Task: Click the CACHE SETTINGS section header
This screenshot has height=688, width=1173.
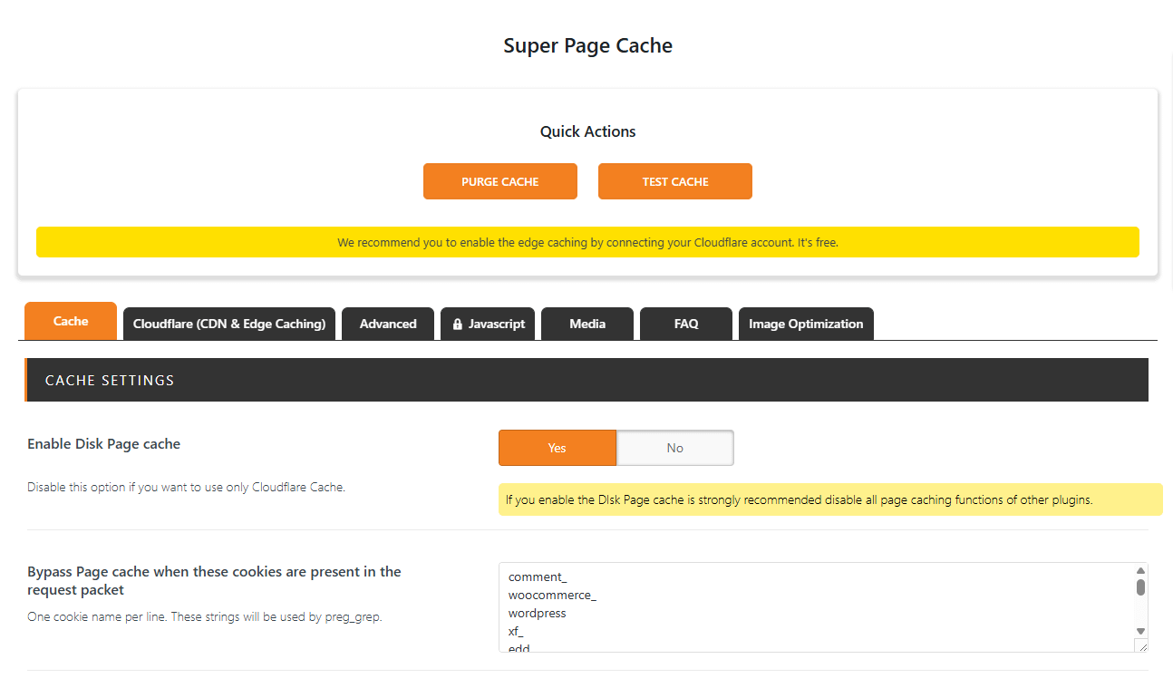Action: (586, 380)
